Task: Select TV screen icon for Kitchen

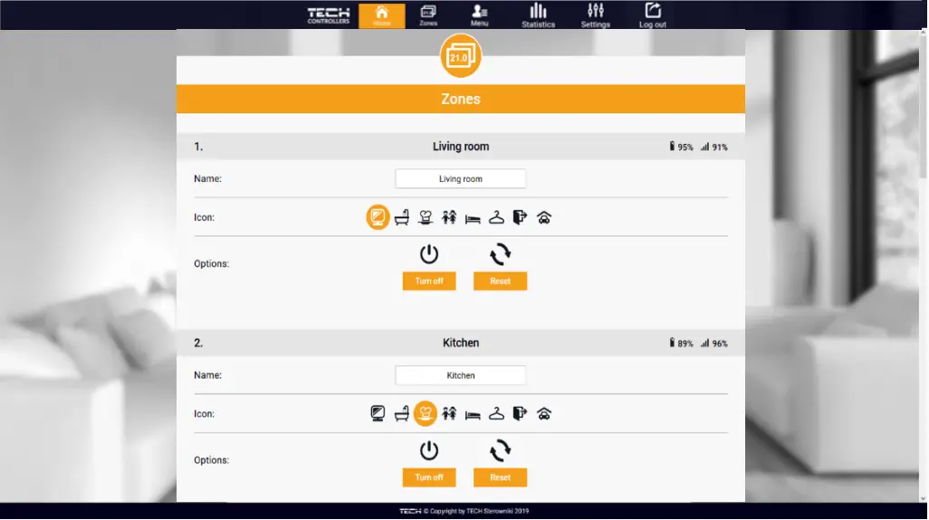Action: (378, 413)
